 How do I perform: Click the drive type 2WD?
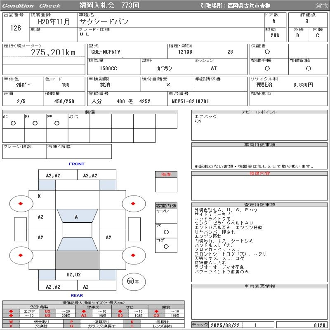(x=275, y=35)
